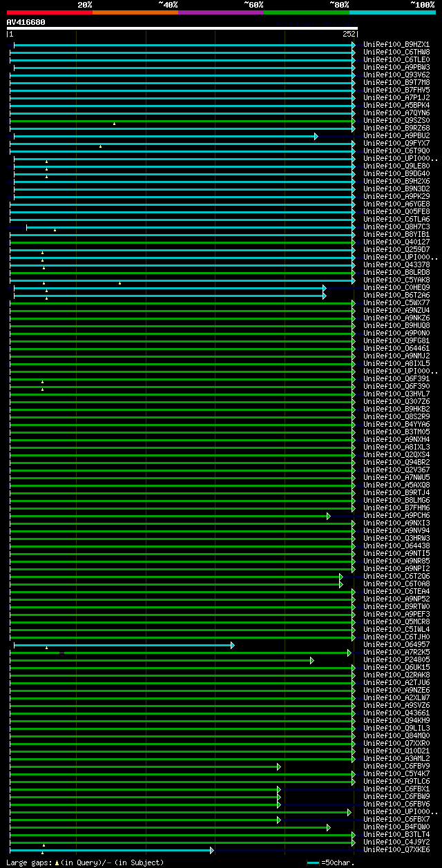Open the UniRef100_B6T2A6 hit

tap(396, 296)
